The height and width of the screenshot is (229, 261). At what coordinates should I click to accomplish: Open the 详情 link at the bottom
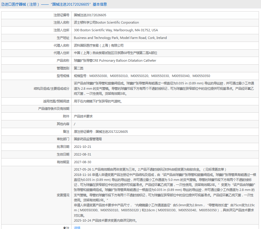[x=77, y=228]
